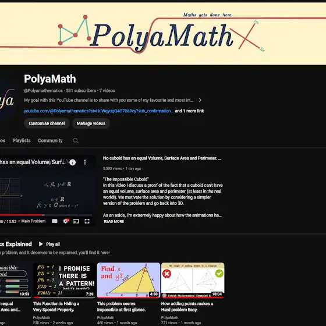
Task: Open the 'No cuboid has an equal Volume' title
Action: click(x=162, y=158)
